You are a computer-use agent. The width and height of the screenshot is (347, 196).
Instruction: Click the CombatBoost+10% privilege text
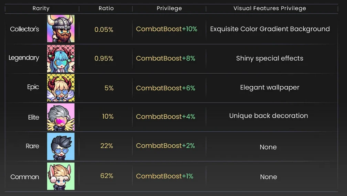(166, 29)
